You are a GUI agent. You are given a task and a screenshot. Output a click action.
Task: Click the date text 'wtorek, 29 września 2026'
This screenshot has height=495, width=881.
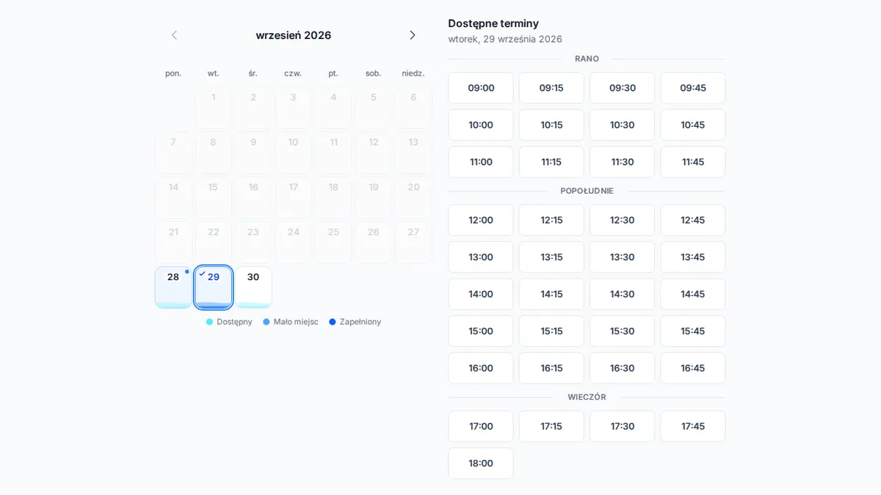click(x=505, y=39)
